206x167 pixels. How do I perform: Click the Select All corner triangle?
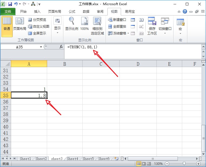(6, 64)
